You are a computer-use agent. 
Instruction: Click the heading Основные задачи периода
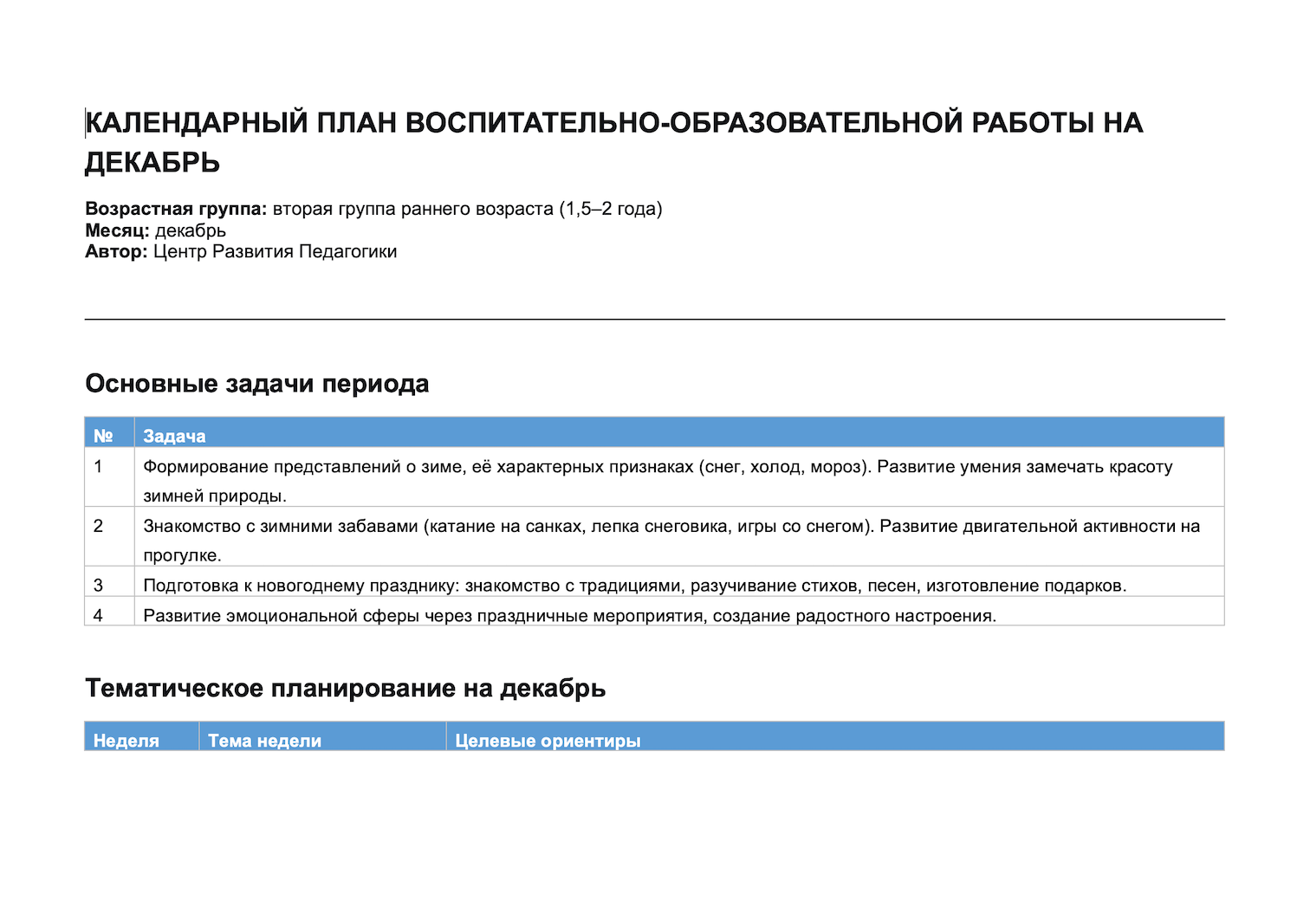257,384
